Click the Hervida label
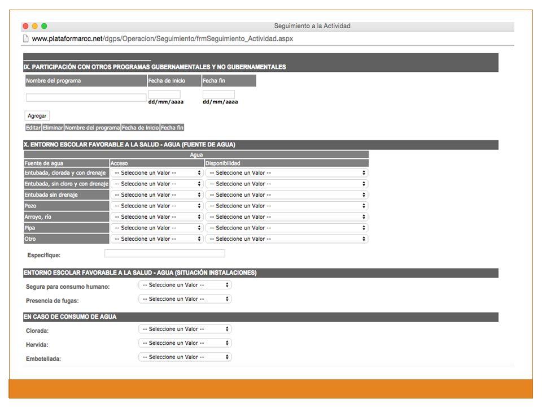The height and width of the screenshot is (407, 542). pyautogui.click(x=37, y=345)
